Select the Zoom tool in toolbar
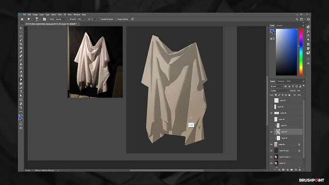This screenshot has height=185, width=329. coord(21,107)
